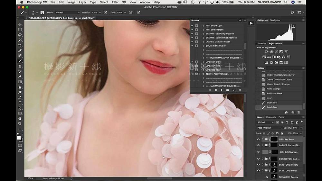Delete current state in History panel
Image resolution: width=322 pixels, height=181 pixels.
pyautogui.click(x=298, y=112)
